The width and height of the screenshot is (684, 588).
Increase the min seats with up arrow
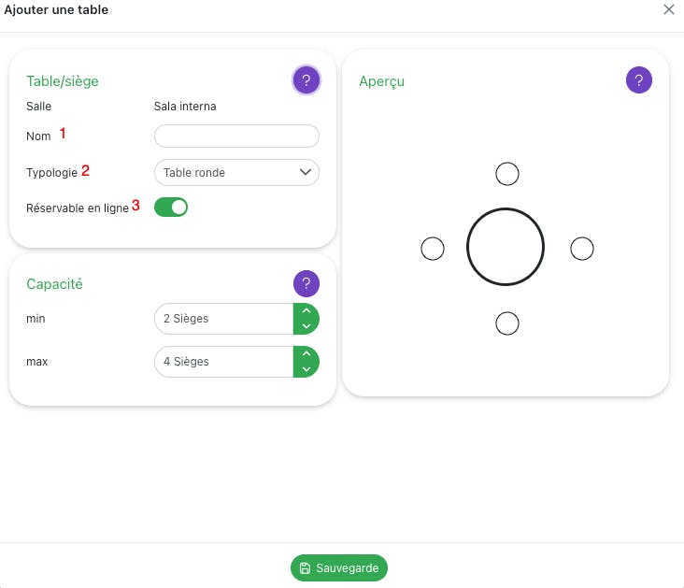[x=306, y=311]
